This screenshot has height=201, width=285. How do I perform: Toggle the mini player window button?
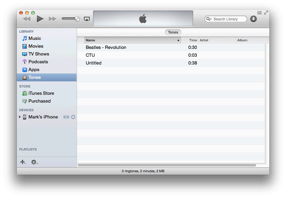[x=259, y=13]
